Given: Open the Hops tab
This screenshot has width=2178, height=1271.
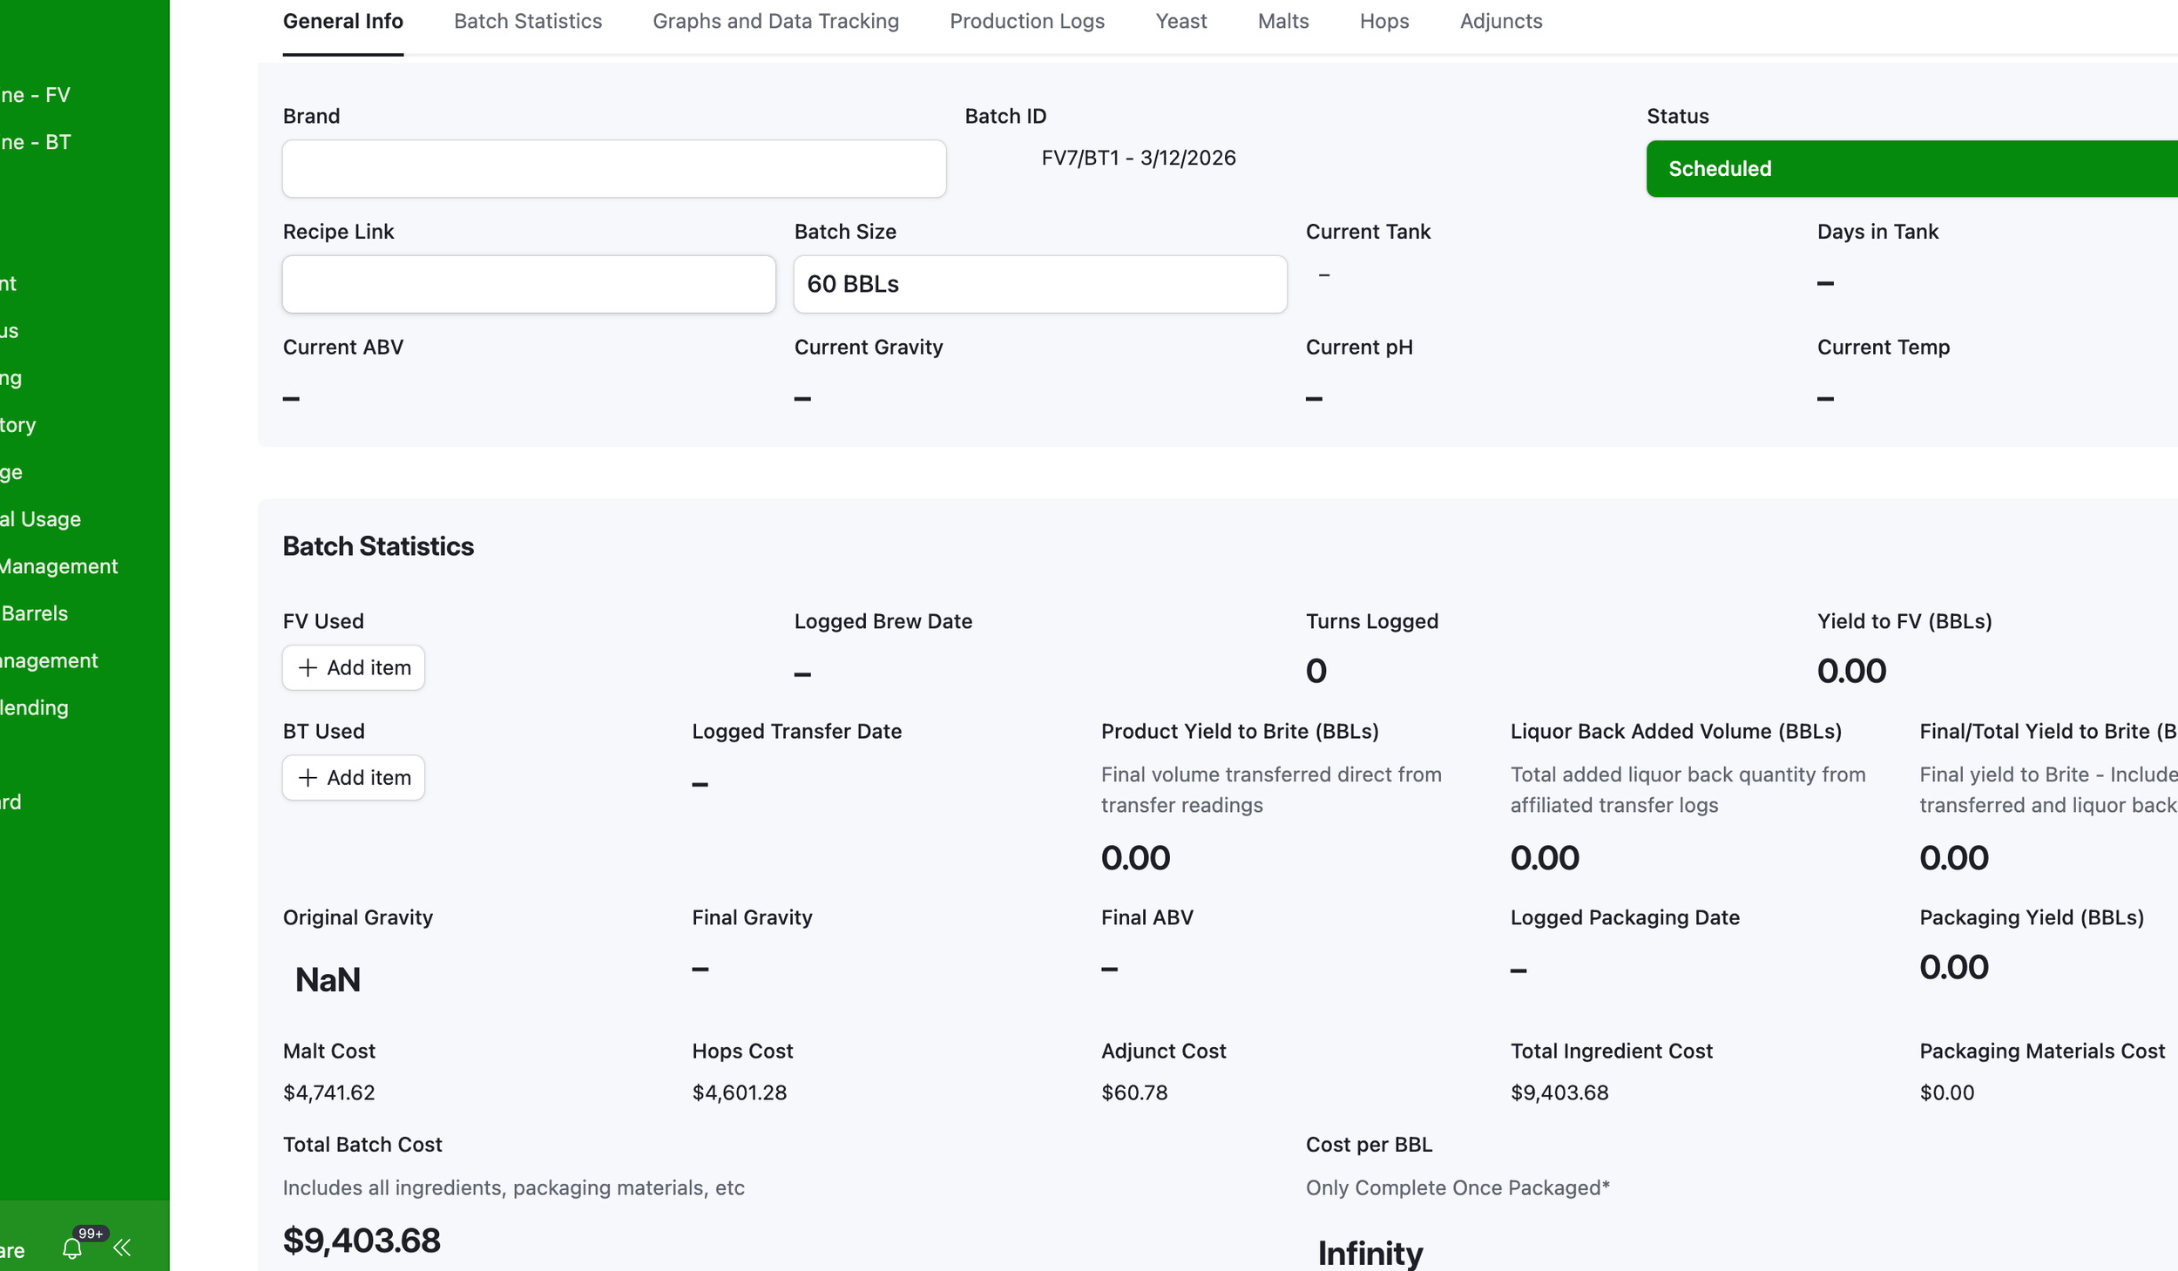Looking at the screenshot, I should [1383, 21].
